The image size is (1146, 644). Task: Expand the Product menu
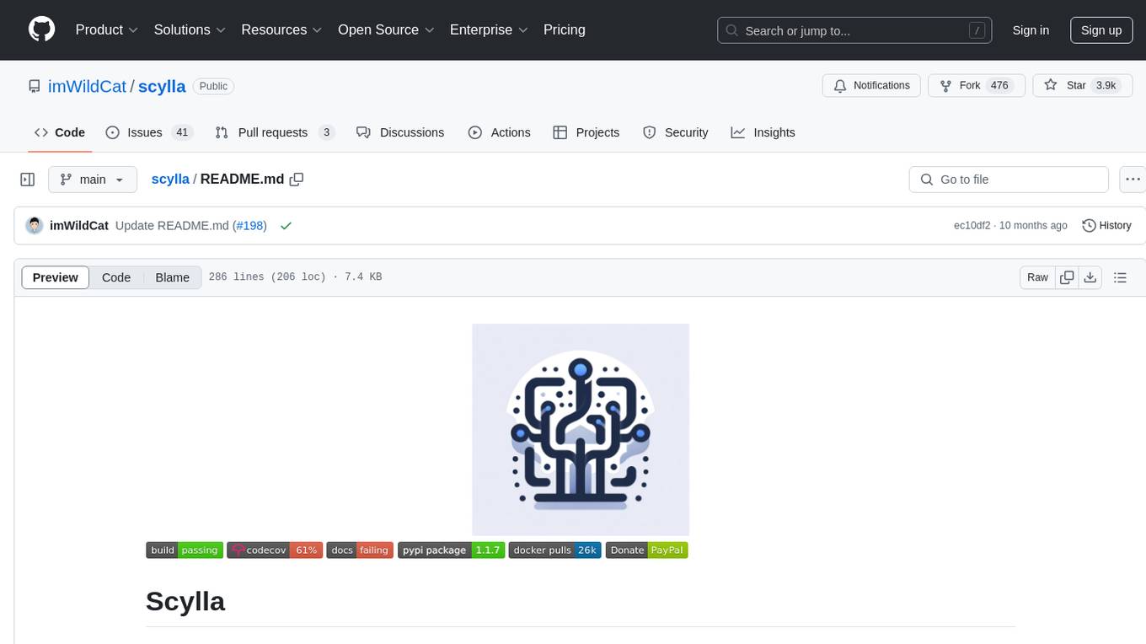(x=107, y=30)
